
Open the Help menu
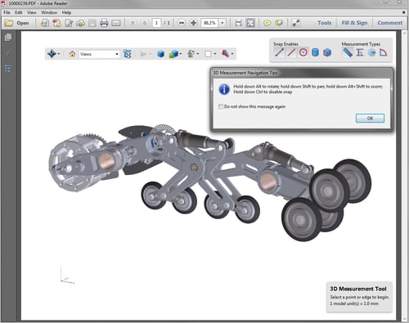66,12
